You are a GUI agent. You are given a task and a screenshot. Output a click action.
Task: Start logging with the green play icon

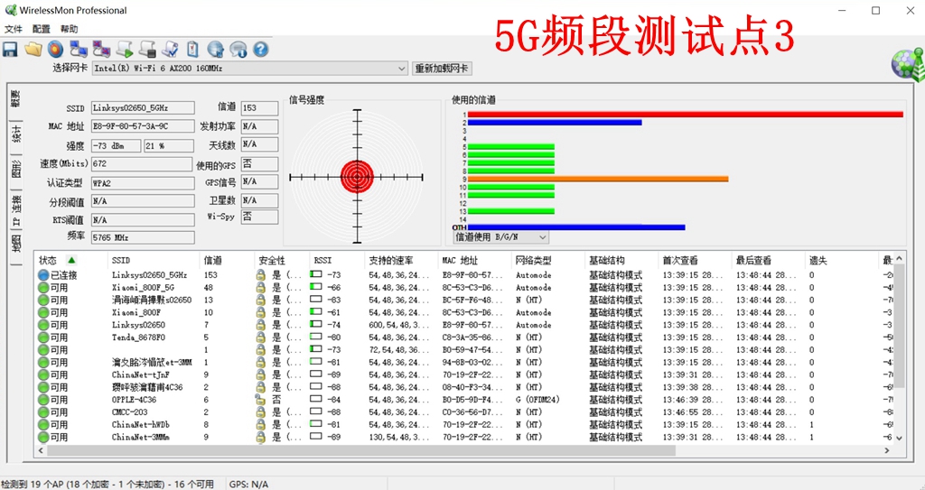pos(125,49)
